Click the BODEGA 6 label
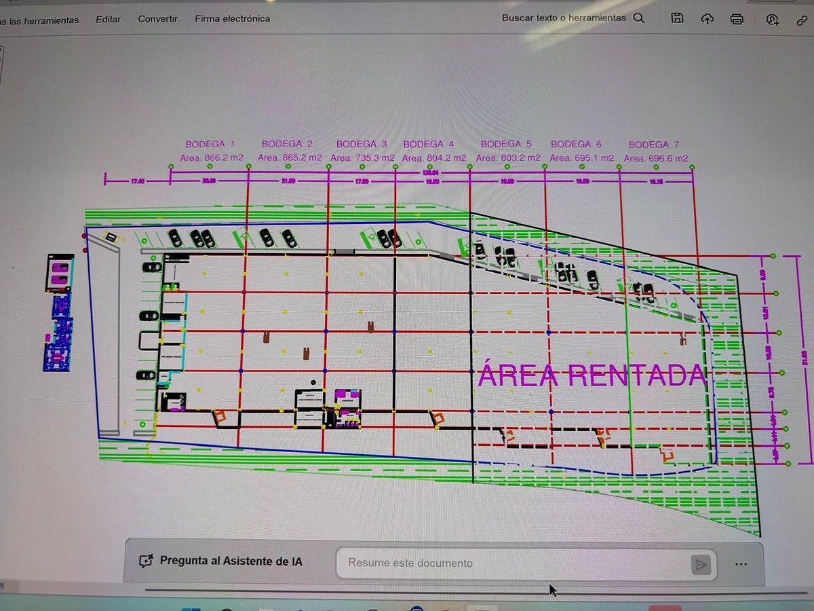Viewport: 814px width, 611px height. (x=576, y=144)
